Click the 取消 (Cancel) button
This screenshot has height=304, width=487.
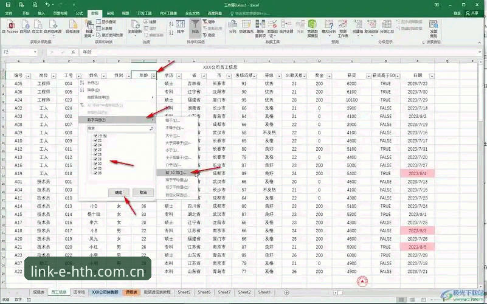(x=143, y=193)
